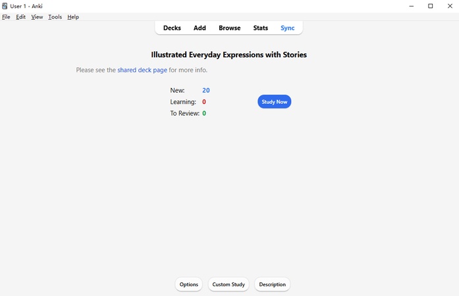Click the 'New:' label
Image resolution: width=459 pixels, height=296 pixels.
pyautogui.click(x=177, y=90)
